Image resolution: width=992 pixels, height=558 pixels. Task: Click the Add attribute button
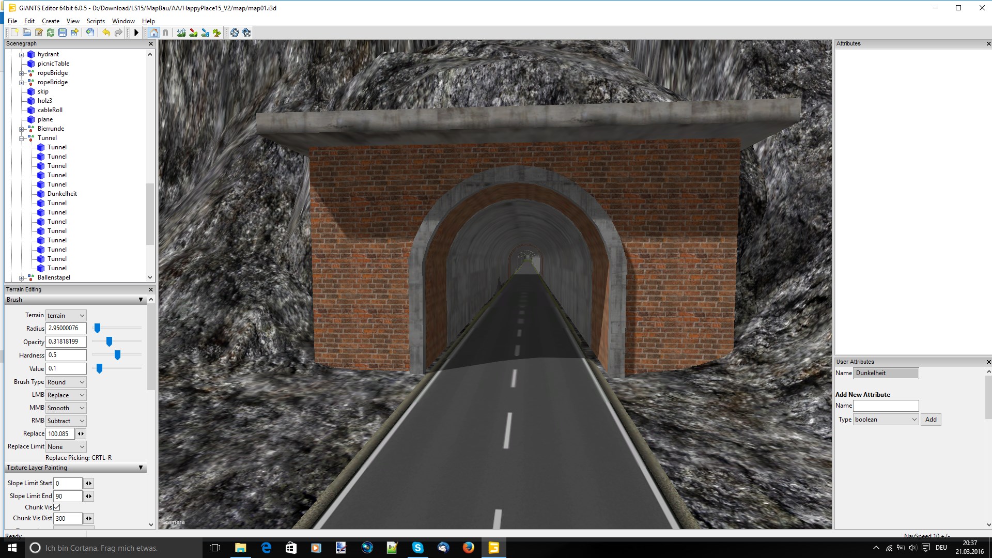point(931,420)
